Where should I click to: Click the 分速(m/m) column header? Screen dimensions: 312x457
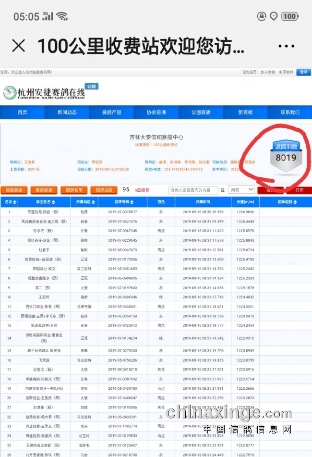pos(245,202)
